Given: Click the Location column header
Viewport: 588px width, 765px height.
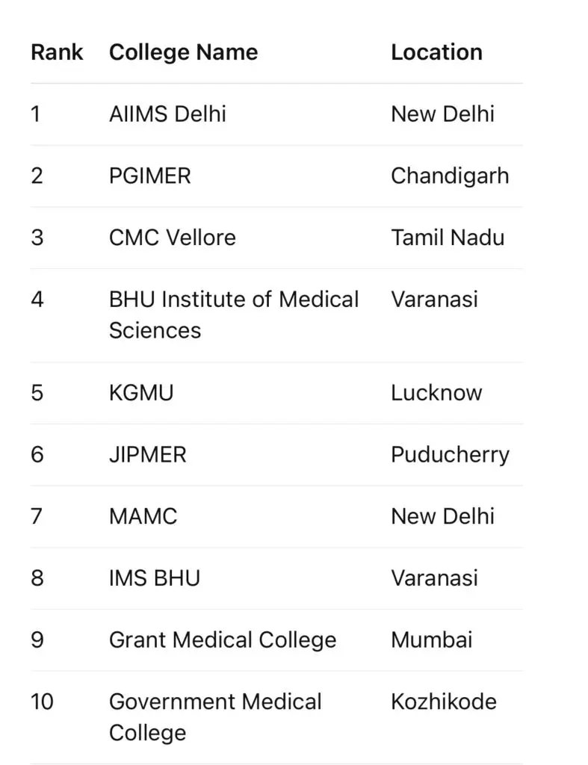Looking at the screenshot, I should [x=437, y=52].
